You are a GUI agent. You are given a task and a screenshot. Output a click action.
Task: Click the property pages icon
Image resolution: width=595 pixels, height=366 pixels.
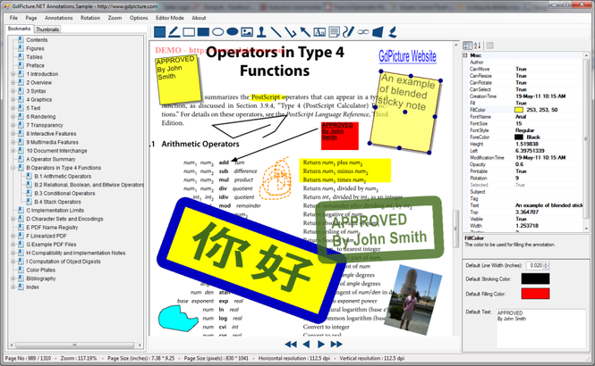click(x=490, y=46)
